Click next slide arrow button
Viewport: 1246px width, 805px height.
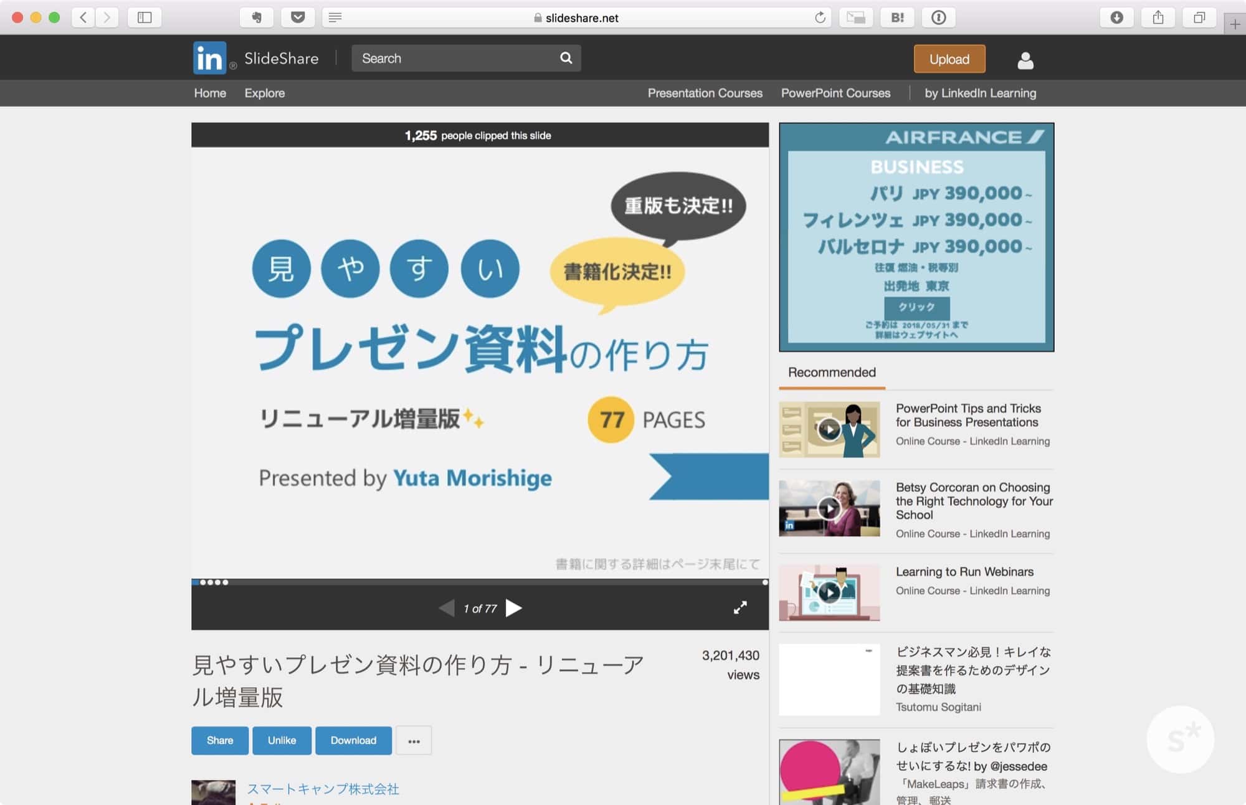click(515, 608)
